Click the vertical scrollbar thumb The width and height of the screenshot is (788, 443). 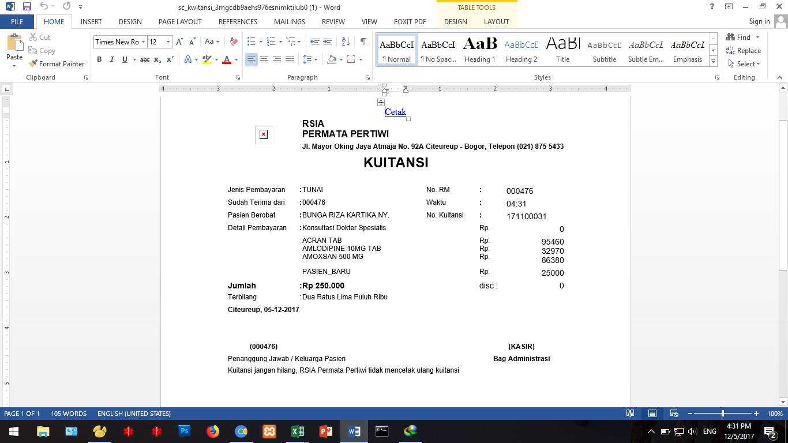tap(783, 195)
